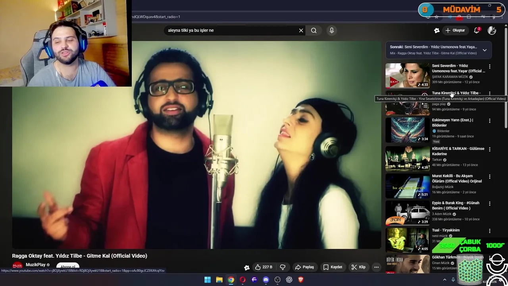Open options menu for Seni Severdim video
The image size is (508, 286).
click(489, 66)
